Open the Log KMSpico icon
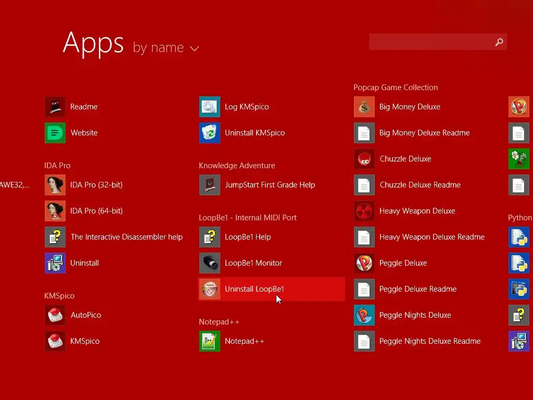Screen dimensions: 533x400 pyautogui.click(x=210, y=107)
